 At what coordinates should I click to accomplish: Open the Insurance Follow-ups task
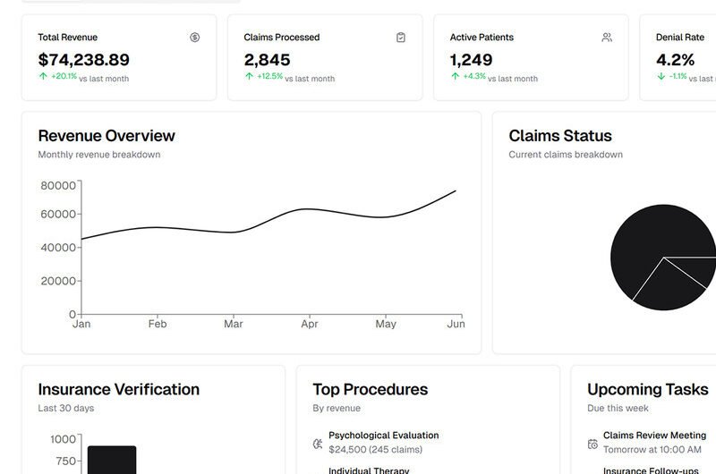[x=651, y=470]
